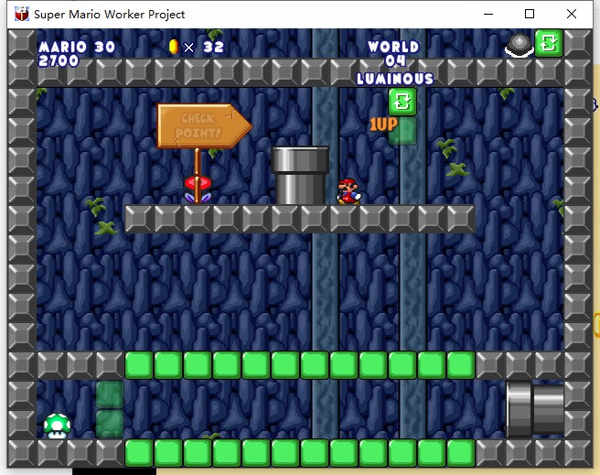Click the green switch block above 1UP
600x475 pixels.
(402, 102)
